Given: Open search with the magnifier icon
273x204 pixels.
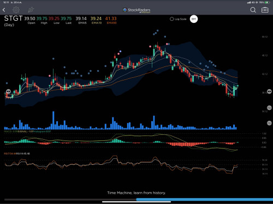Looking at the screenshot, I should (253, 10).
